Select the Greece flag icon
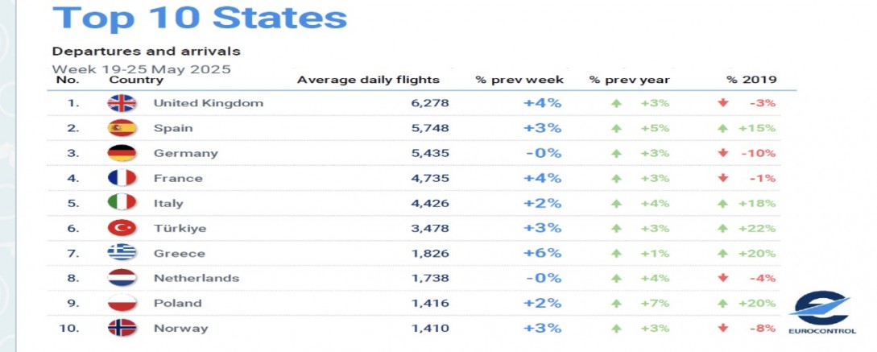This screenshot has width=877, height=352. coord(122,253)
